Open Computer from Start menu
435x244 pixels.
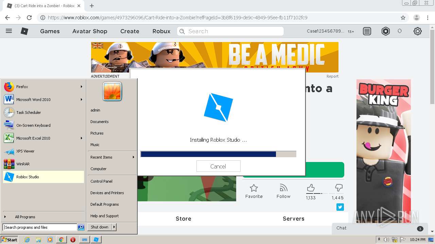[x=99, y=169]
